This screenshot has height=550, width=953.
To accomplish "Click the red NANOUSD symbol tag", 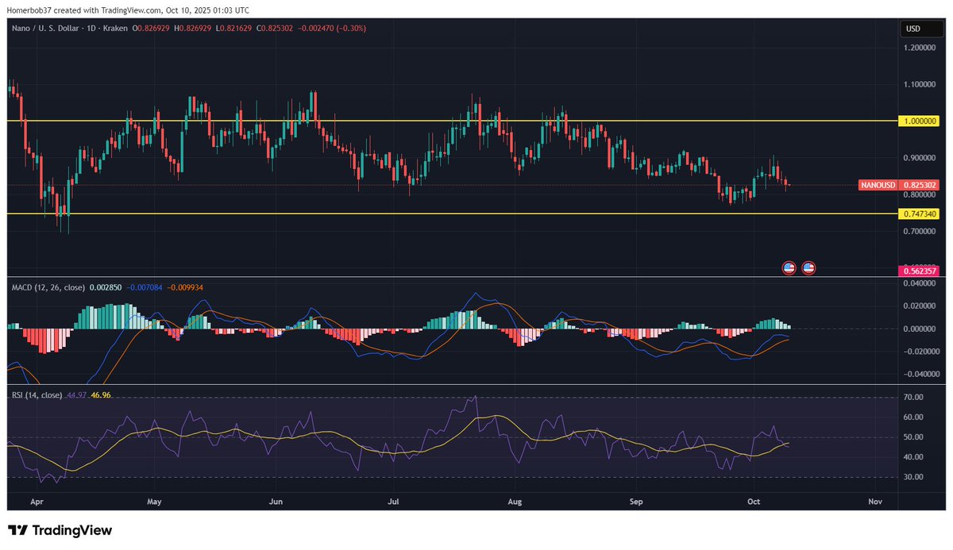I will coord(878,185).
